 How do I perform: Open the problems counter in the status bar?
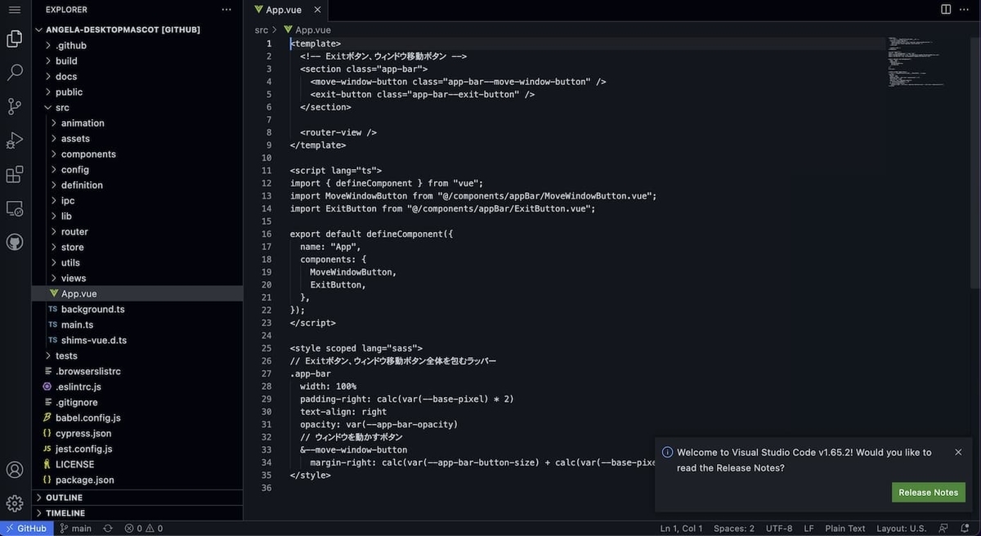[x=143, y=528]
